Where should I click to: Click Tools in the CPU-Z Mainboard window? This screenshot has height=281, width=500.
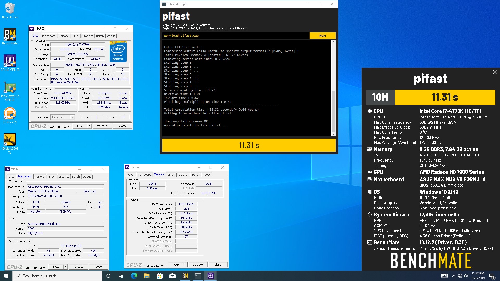56,267
